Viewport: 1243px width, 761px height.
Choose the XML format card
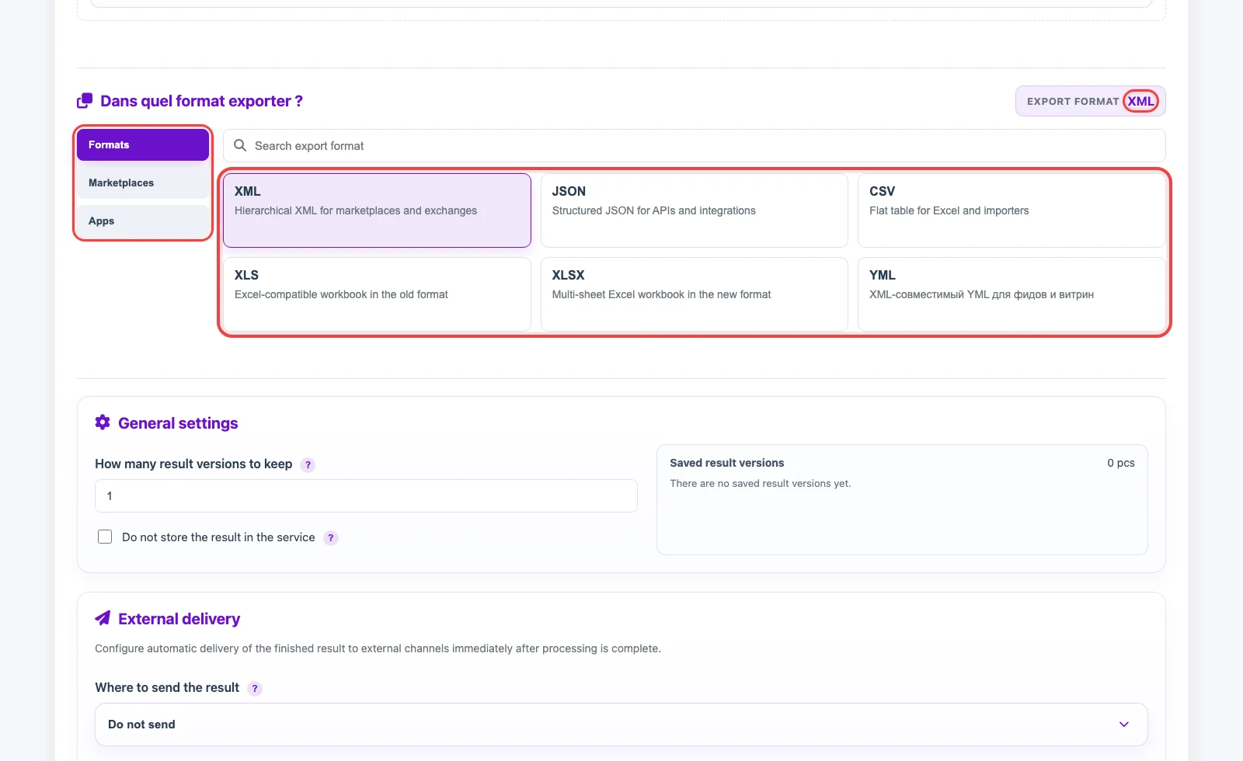coord(377,210)
